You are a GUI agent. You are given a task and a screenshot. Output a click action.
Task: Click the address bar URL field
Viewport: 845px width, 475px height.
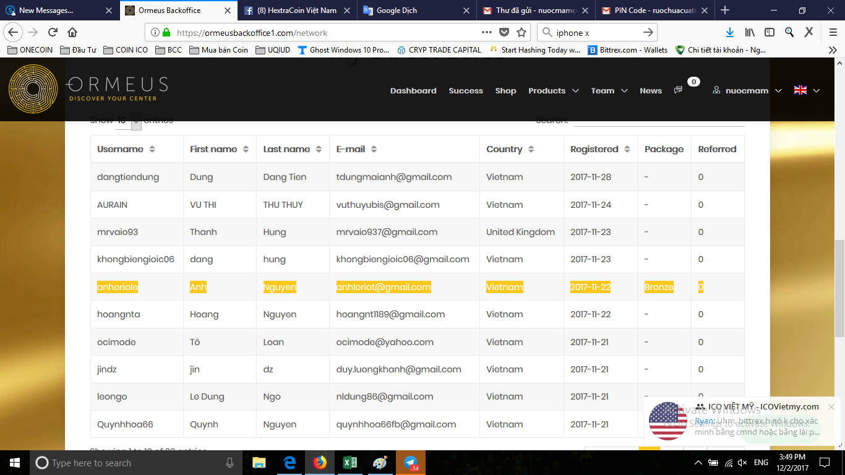[325, 33]
